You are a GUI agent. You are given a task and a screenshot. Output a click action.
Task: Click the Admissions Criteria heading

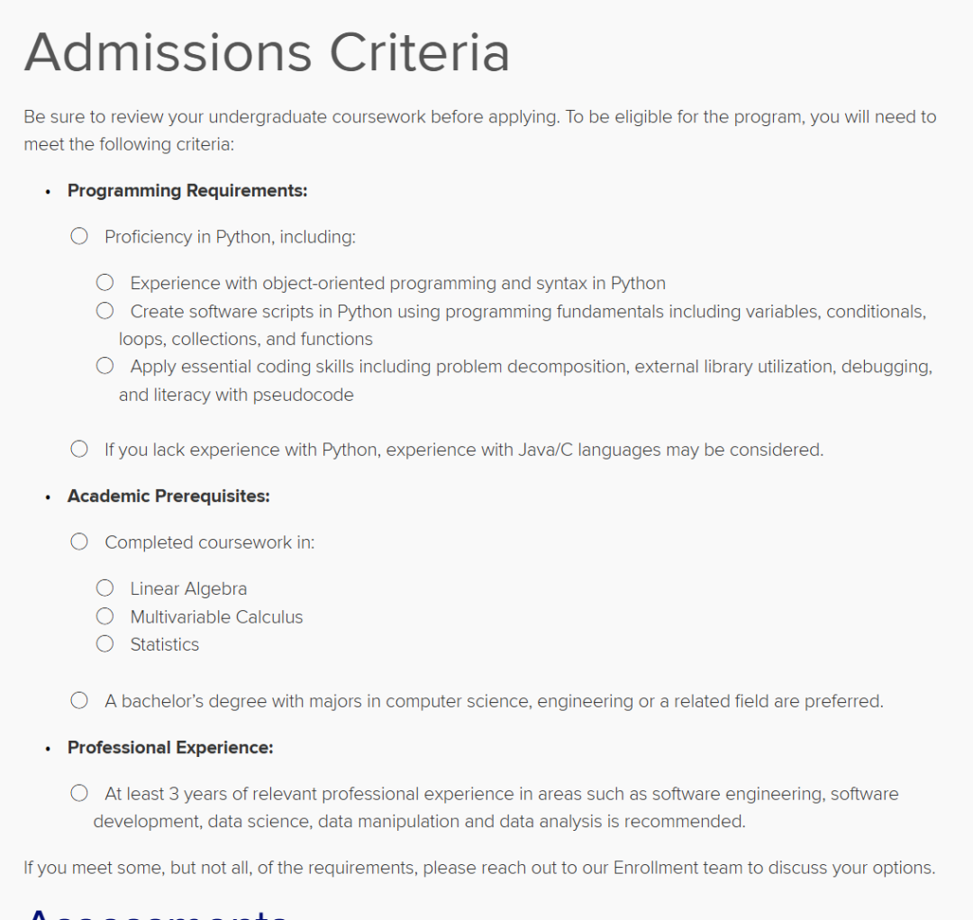(x=267, y=52)
